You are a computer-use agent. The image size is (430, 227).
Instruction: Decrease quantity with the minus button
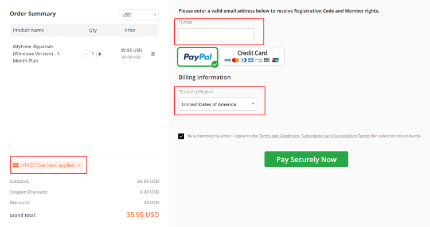[x=86, y=54]
